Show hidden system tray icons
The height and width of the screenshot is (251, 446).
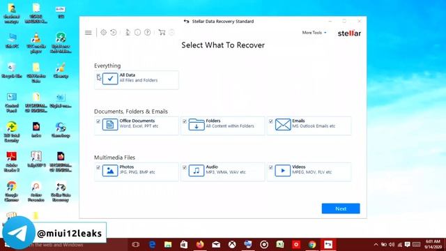pos(376,245)
